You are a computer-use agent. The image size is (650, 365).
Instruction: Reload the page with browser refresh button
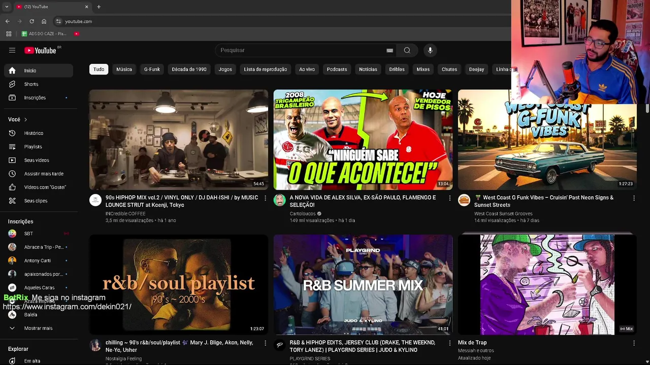tap(31, 21)
